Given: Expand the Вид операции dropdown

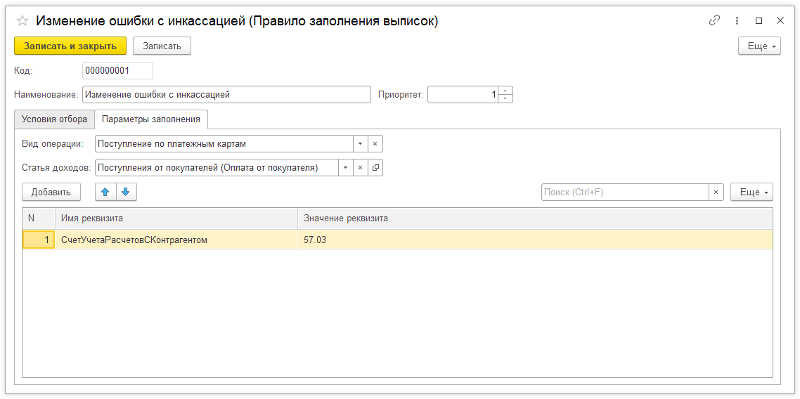Looking at the screenshot, I should (x=360, y=144).
